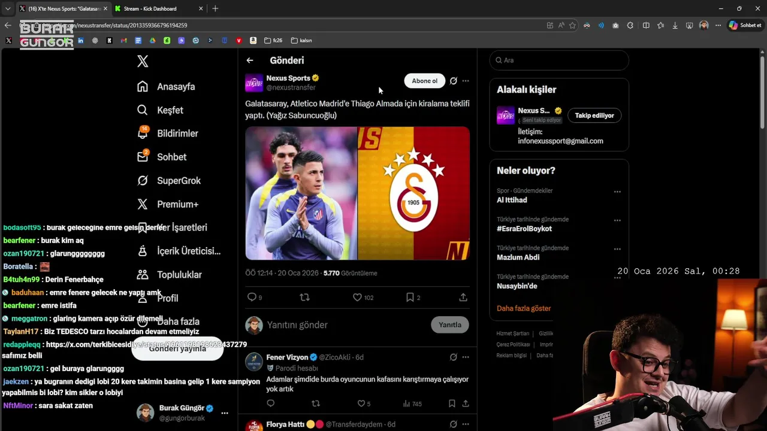Open Nexus Sports profile avatar on the post

point(254,83)
